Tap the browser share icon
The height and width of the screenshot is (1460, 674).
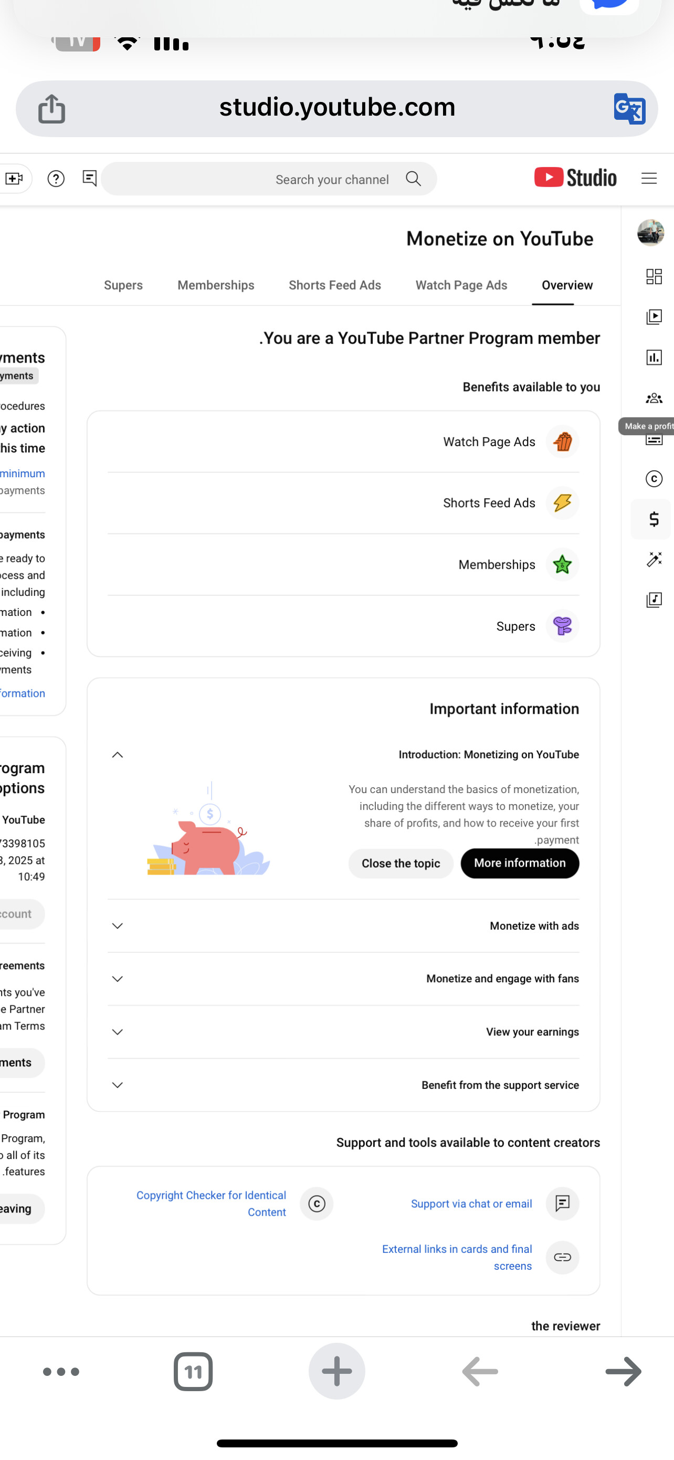point(51,108)
